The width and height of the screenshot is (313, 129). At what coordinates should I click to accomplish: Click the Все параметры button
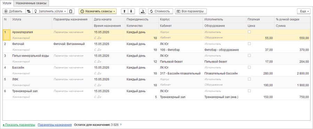coord(191,11)
